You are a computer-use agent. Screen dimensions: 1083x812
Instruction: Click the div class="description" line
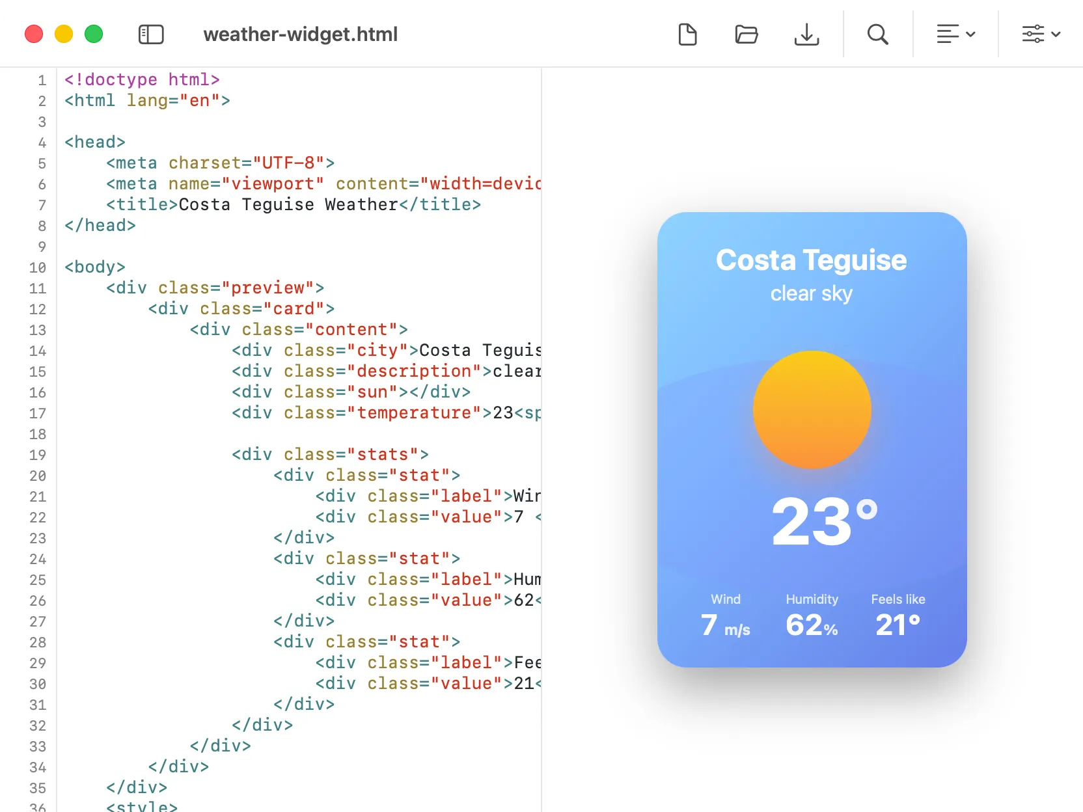pos(387,371)
